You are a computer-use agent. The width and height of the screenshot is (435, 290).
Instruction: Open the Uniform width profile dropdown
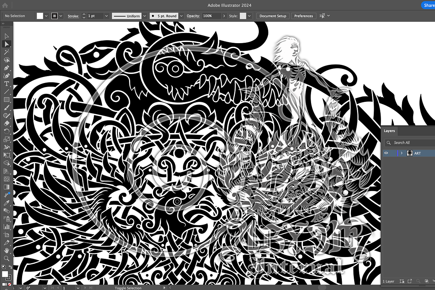[x=144, y=16]
